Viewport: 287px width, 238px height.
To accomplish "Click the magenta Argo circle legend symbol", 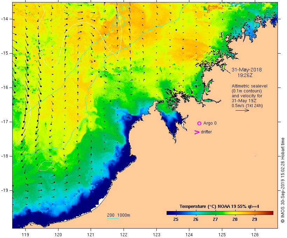I will click(199, 124).
